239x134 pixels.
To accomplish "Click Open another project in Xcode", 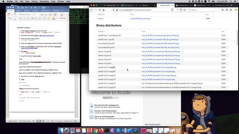I will (x=153, y=124).
